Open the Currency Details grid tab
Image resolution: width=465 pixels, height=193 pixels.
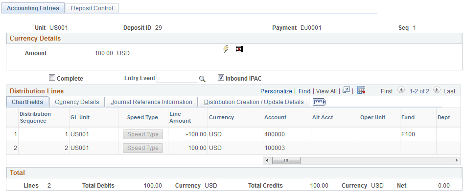point(77,102)
